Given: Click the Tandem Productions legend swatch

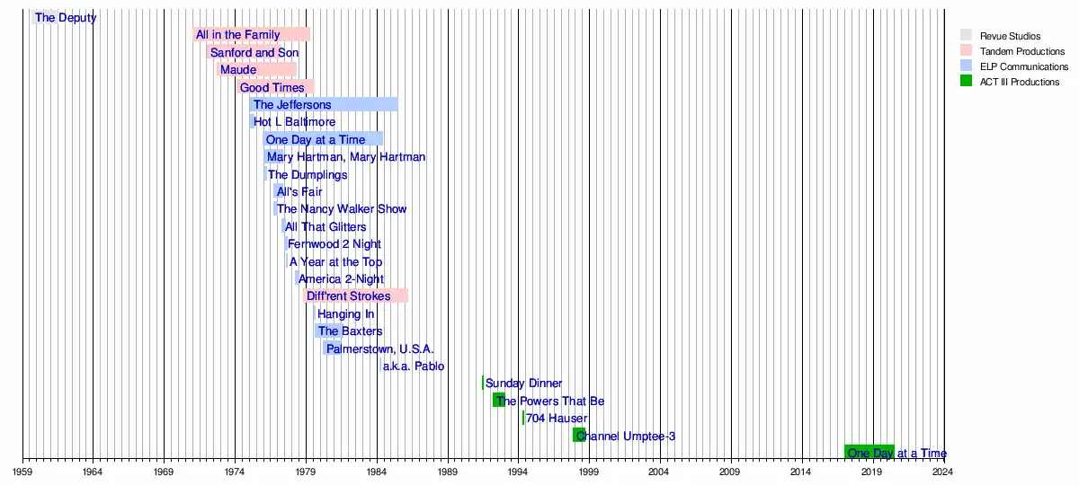Looking at the screenshot, I should [967, 51].
